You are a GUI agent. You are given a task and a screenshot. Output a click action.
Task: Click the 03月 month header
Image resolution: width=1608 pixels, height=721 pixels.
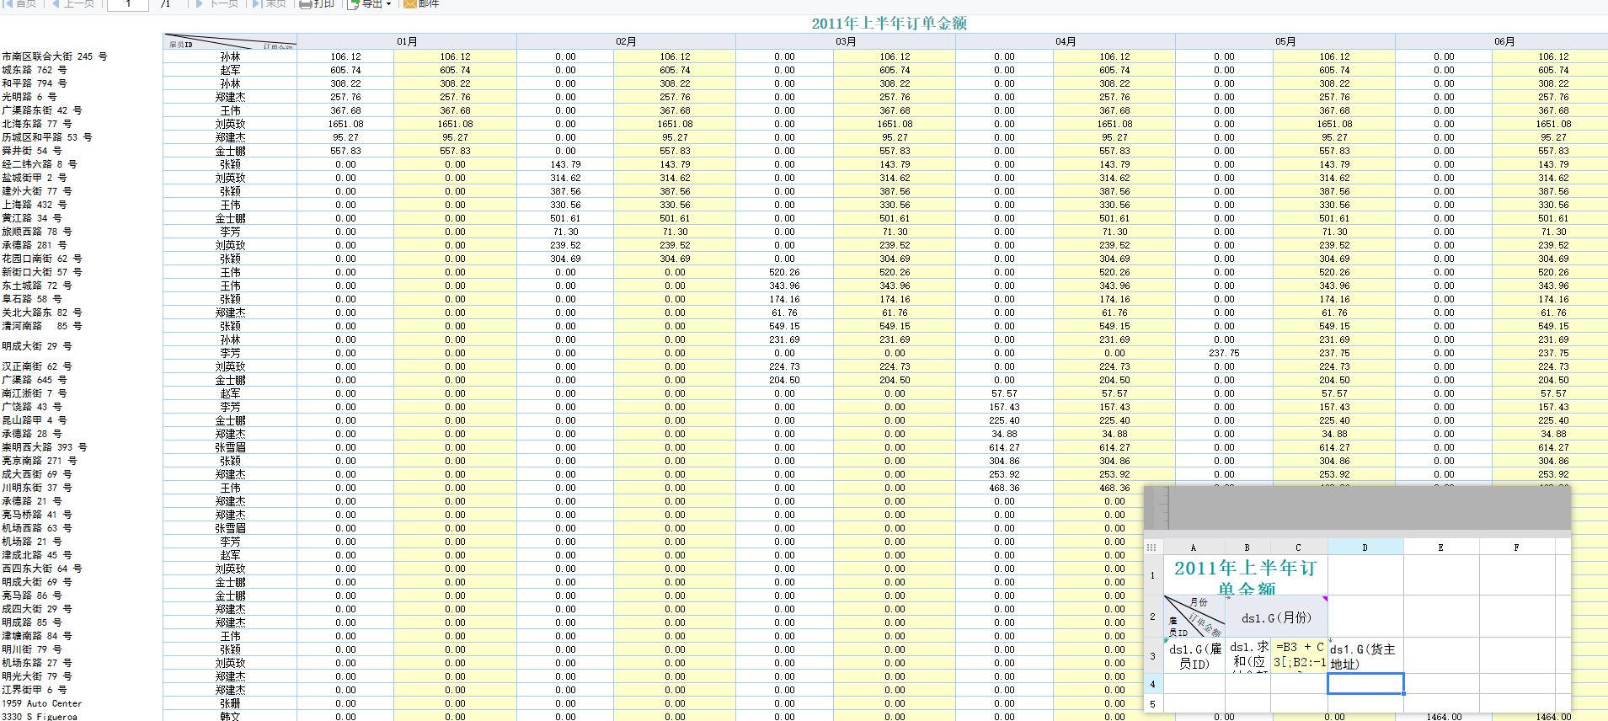(x=846, y=41)
